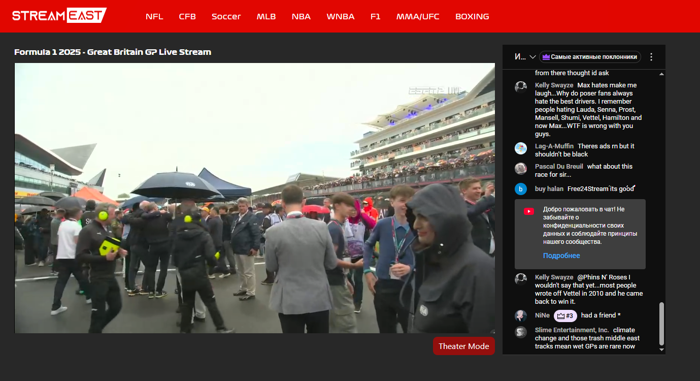Click Lag-A-Muffin's avatar
Screen dimensions: 700x381
(521, 148)
